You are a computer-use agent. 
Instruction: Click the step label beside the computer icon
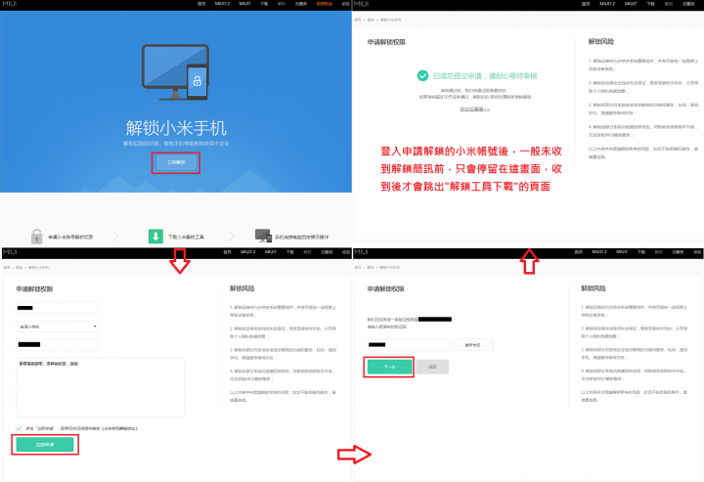302,237
